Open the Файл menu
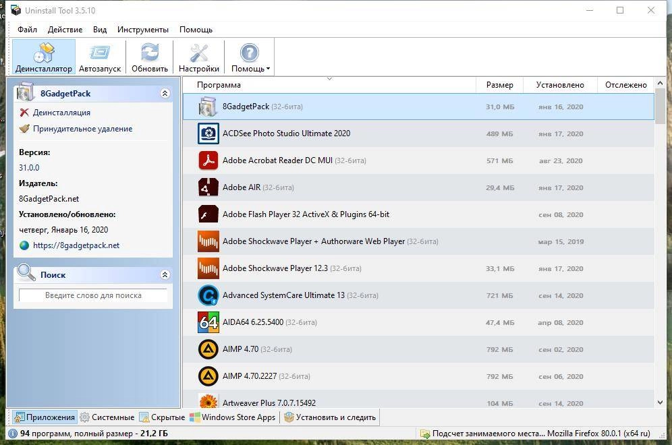The image size is (672, 445). tap(27, 30)
